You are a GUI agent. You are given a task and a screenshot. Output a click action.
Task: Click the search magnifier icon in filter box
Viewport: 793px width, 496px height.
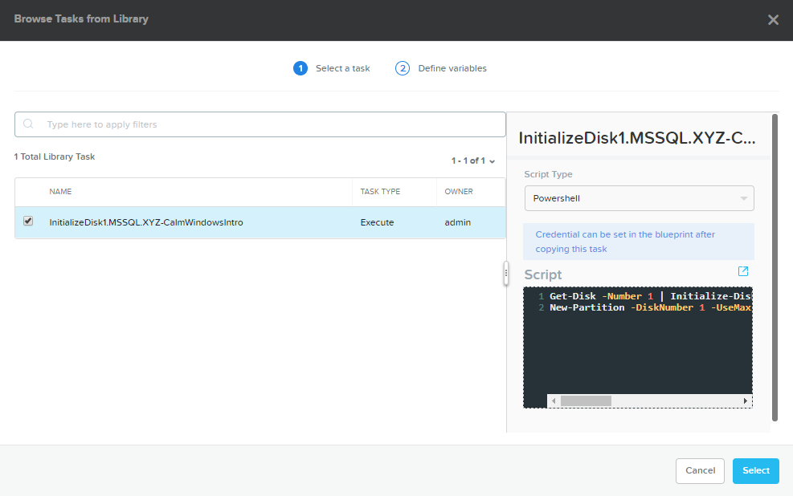tap(28, 124)
